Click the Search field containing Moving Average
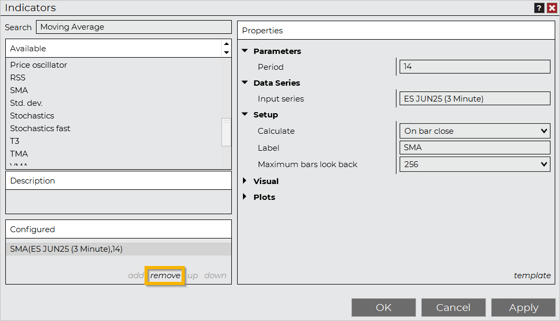The width and height of the screenshot is (560, 321). (134, 27)
